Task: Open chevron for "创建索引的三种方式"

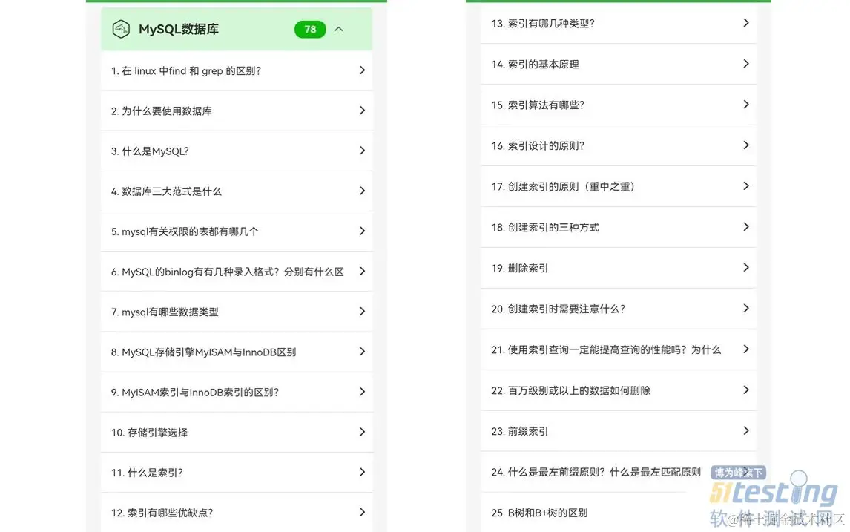Action: point(746,227)
